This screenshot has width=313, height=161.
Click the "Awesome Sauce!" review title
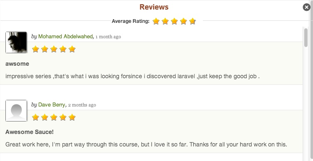30,132
